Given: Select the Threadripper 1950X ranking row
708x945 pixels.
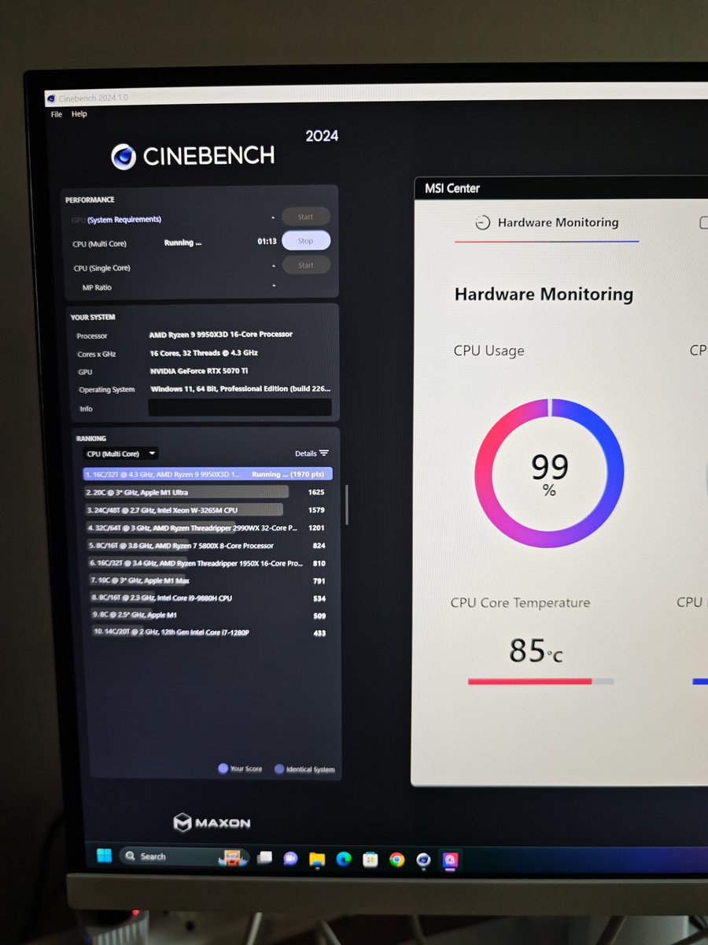Looking at the screenshot, I should pyautogui.click(x=208, y=563).
